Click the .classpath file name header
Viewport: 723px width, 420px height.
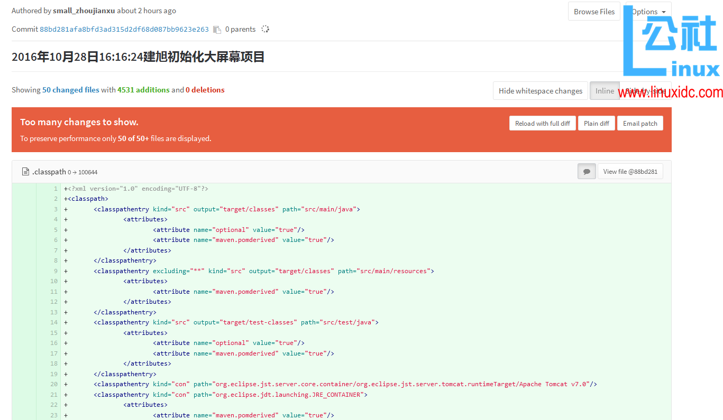49,172
